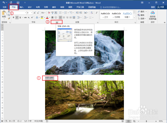Open the font name dropdown

25,13
